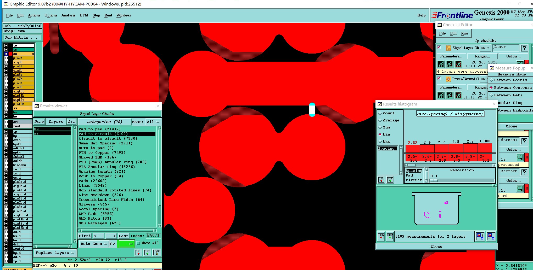
Task: Open the DFM menu
Action: 84,15
